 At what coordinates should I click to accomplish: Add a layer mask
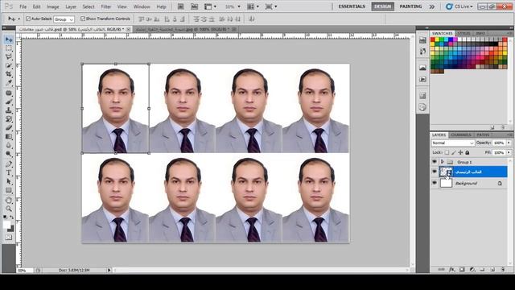click(462, 269)
